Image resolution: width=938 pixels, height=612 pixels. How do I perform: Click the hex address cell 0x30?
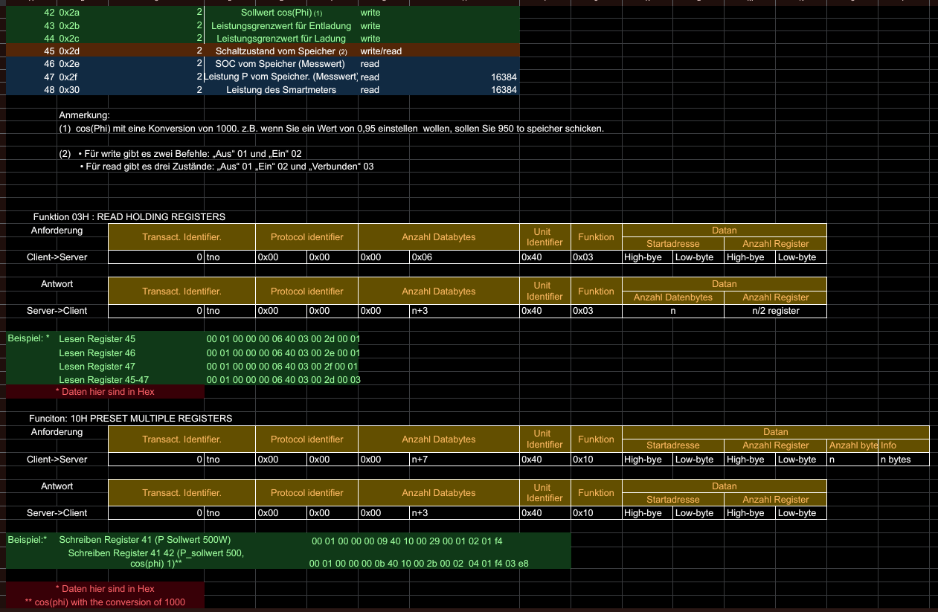click(69, 90)
